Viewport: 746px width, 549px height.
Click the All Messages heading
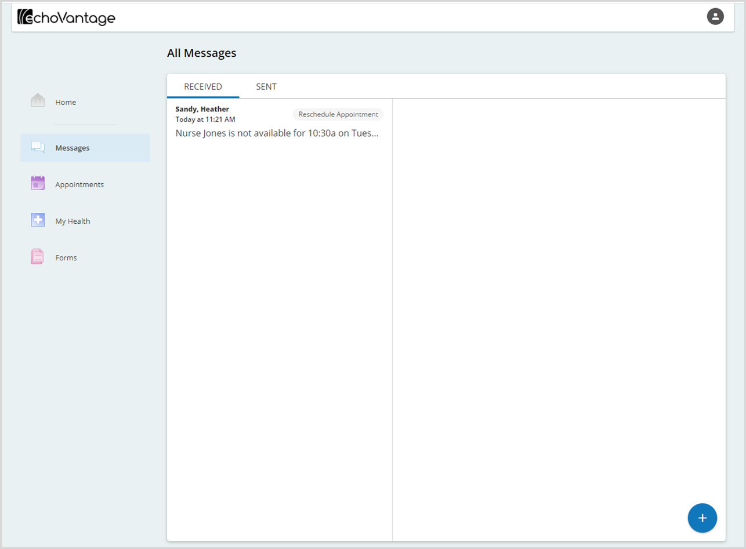point(202,53)
